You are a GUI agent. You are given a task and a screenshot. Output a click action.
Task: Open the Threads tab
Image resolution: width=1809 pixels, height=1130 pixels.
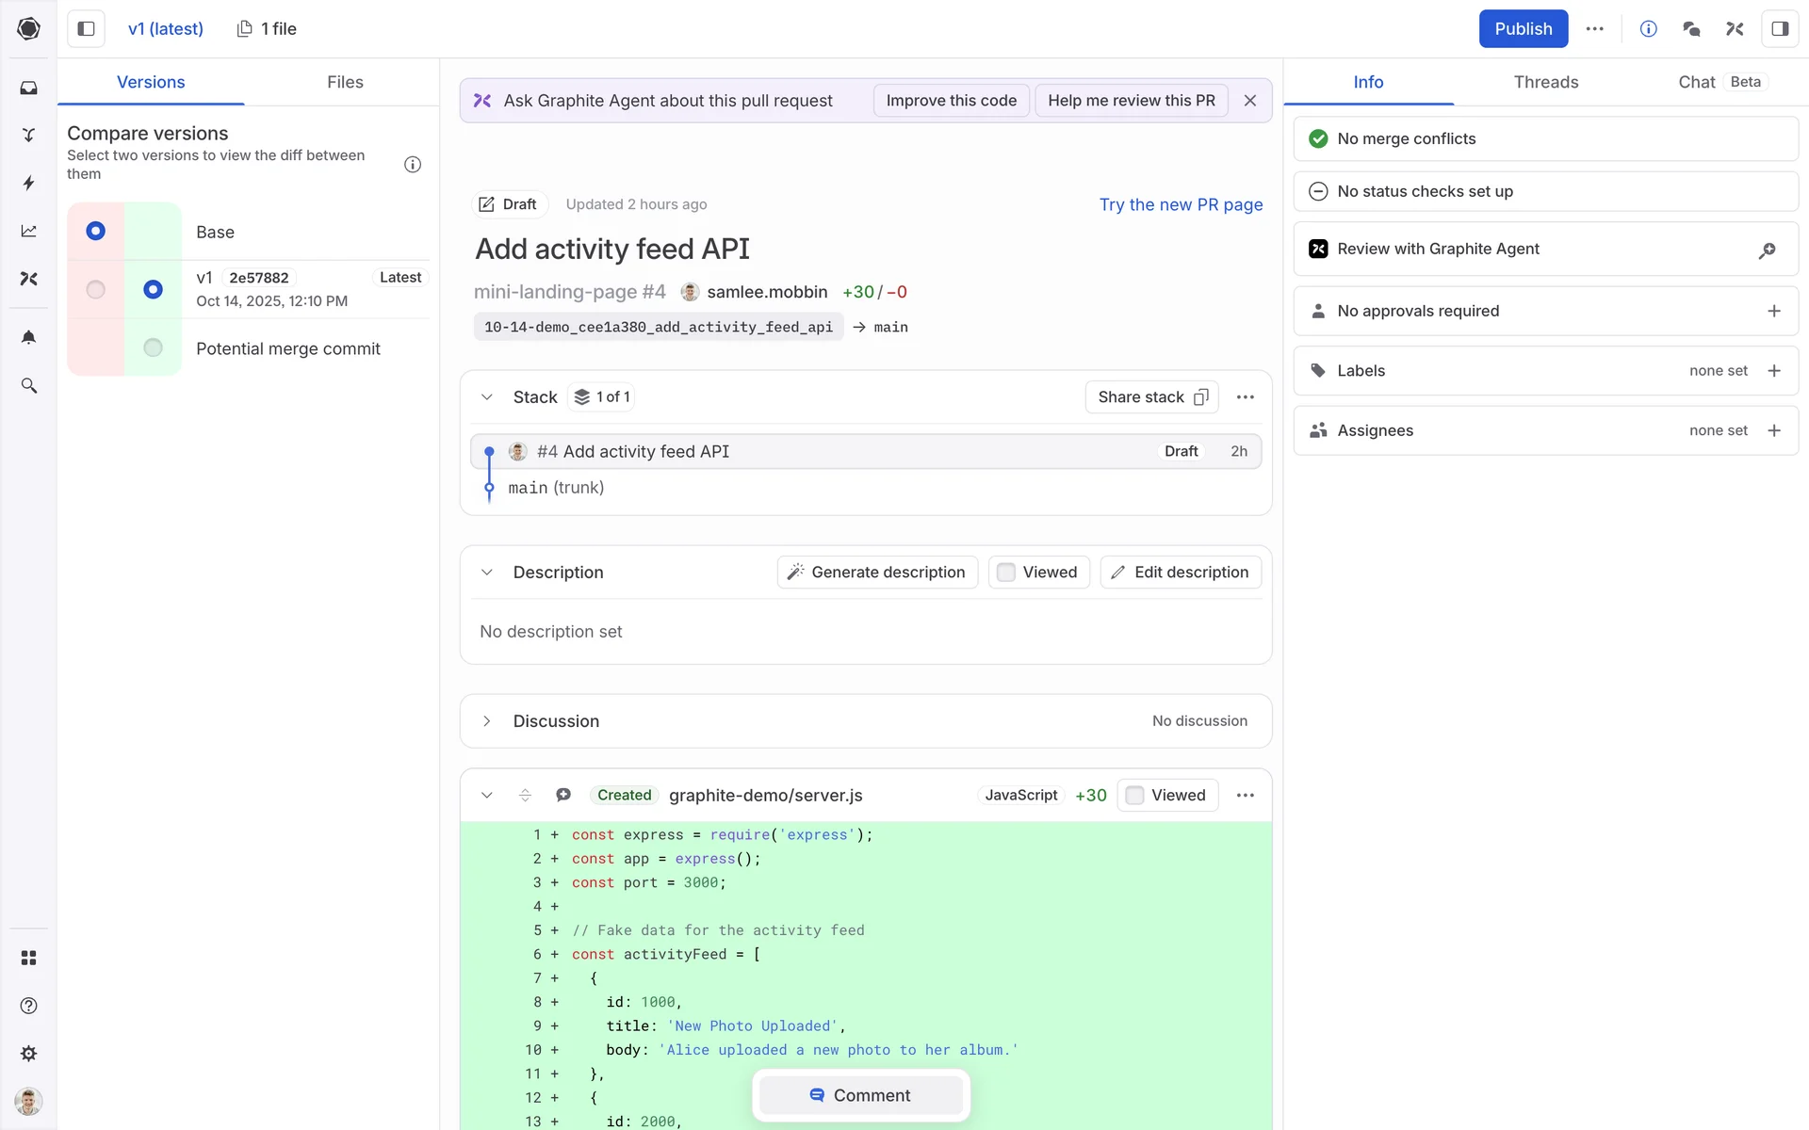pos(1545,82)
